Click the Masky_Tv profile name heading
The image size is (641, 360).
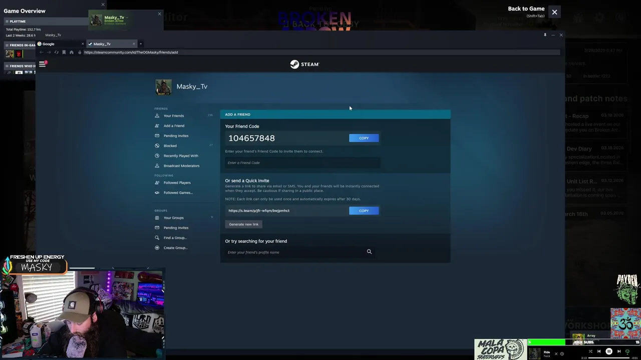(192, 86)
